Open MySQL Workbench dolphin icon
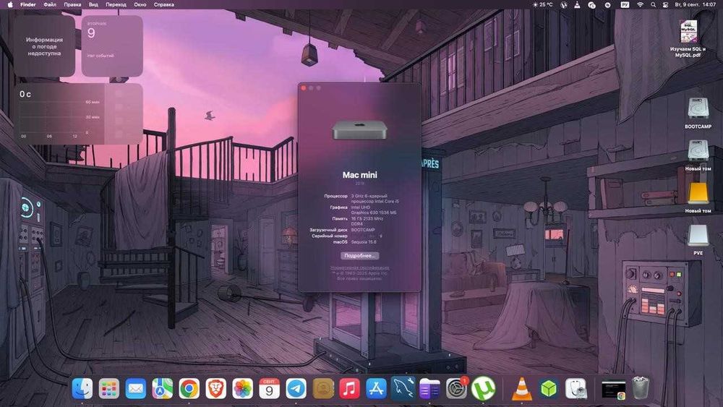This screenshot has width=723, height=407. [403, 388]
